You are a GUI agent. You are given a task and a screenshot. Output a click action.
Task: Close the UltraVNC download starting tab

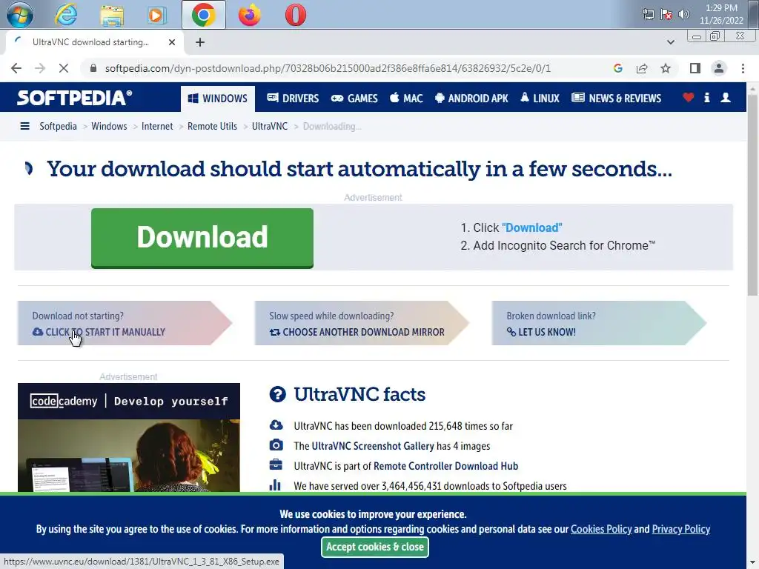172,42
